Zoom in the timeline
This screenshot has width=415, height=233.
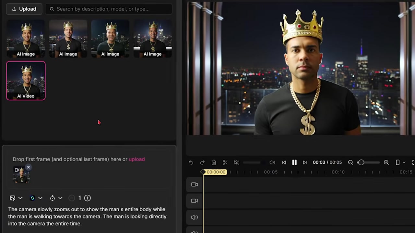click(x=386, y=162)
